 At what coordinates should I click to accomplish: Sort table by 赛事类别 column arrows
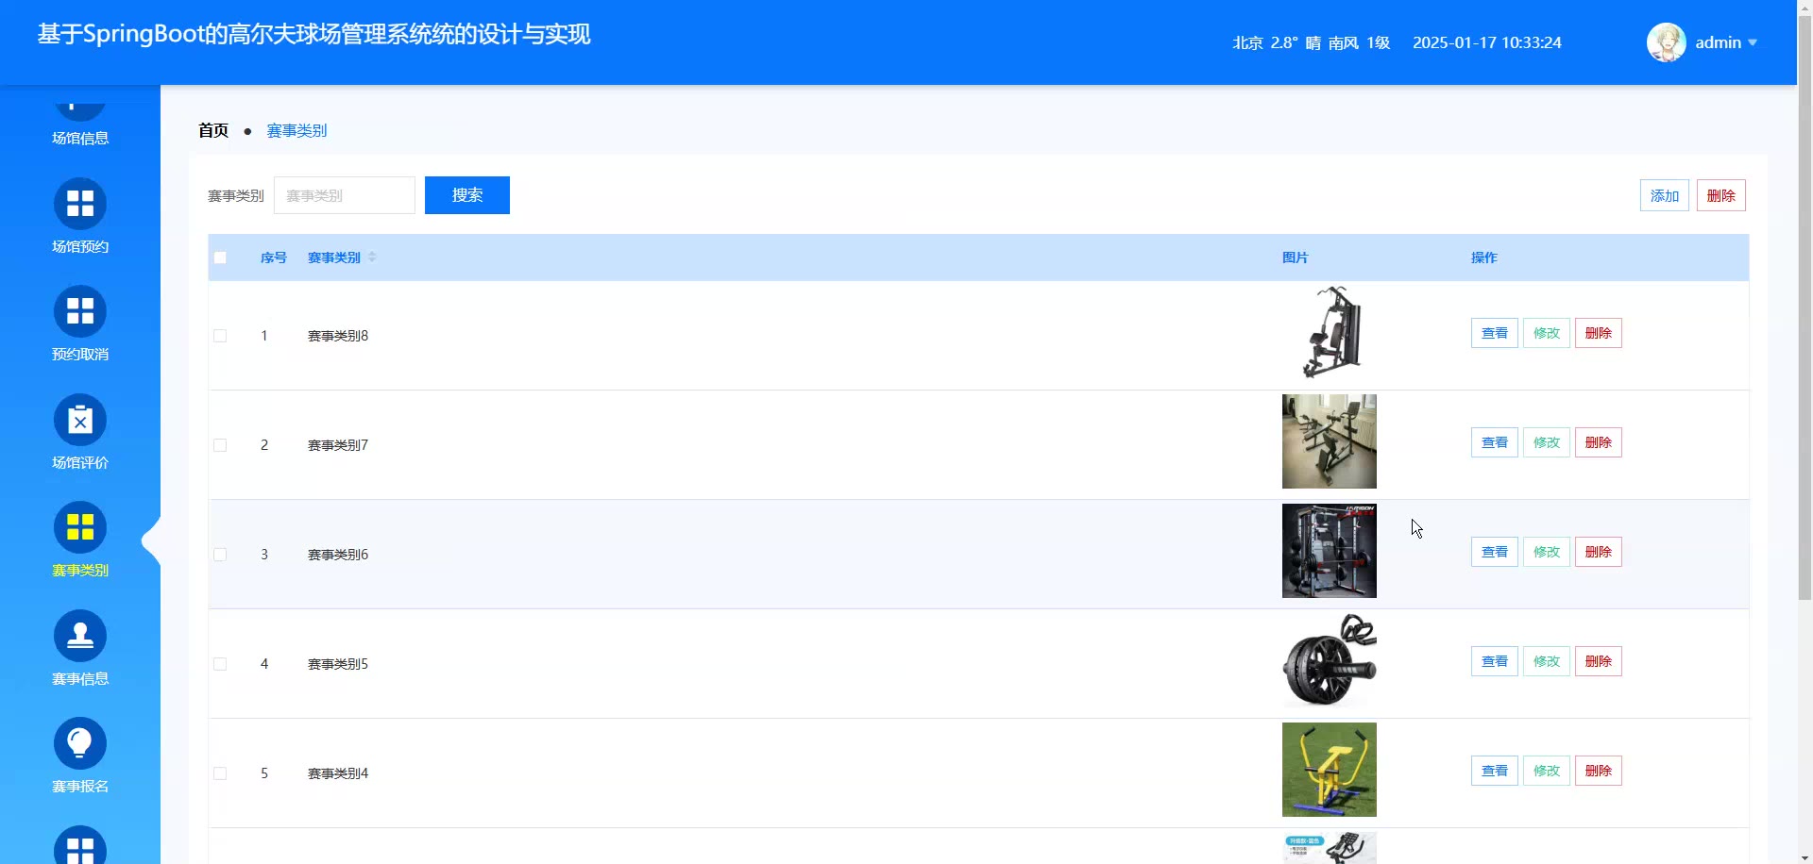[372, 258]
